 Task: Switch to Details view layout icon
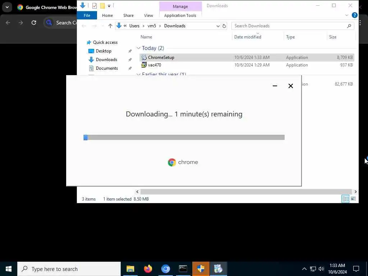tap(345, 199)
